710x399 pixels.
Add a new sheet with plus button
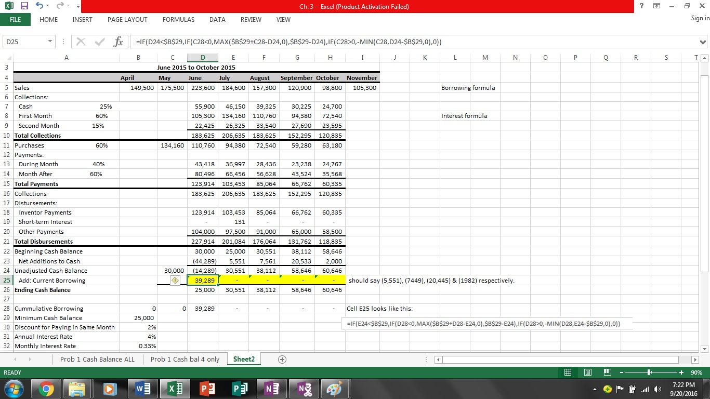[282, 360]
